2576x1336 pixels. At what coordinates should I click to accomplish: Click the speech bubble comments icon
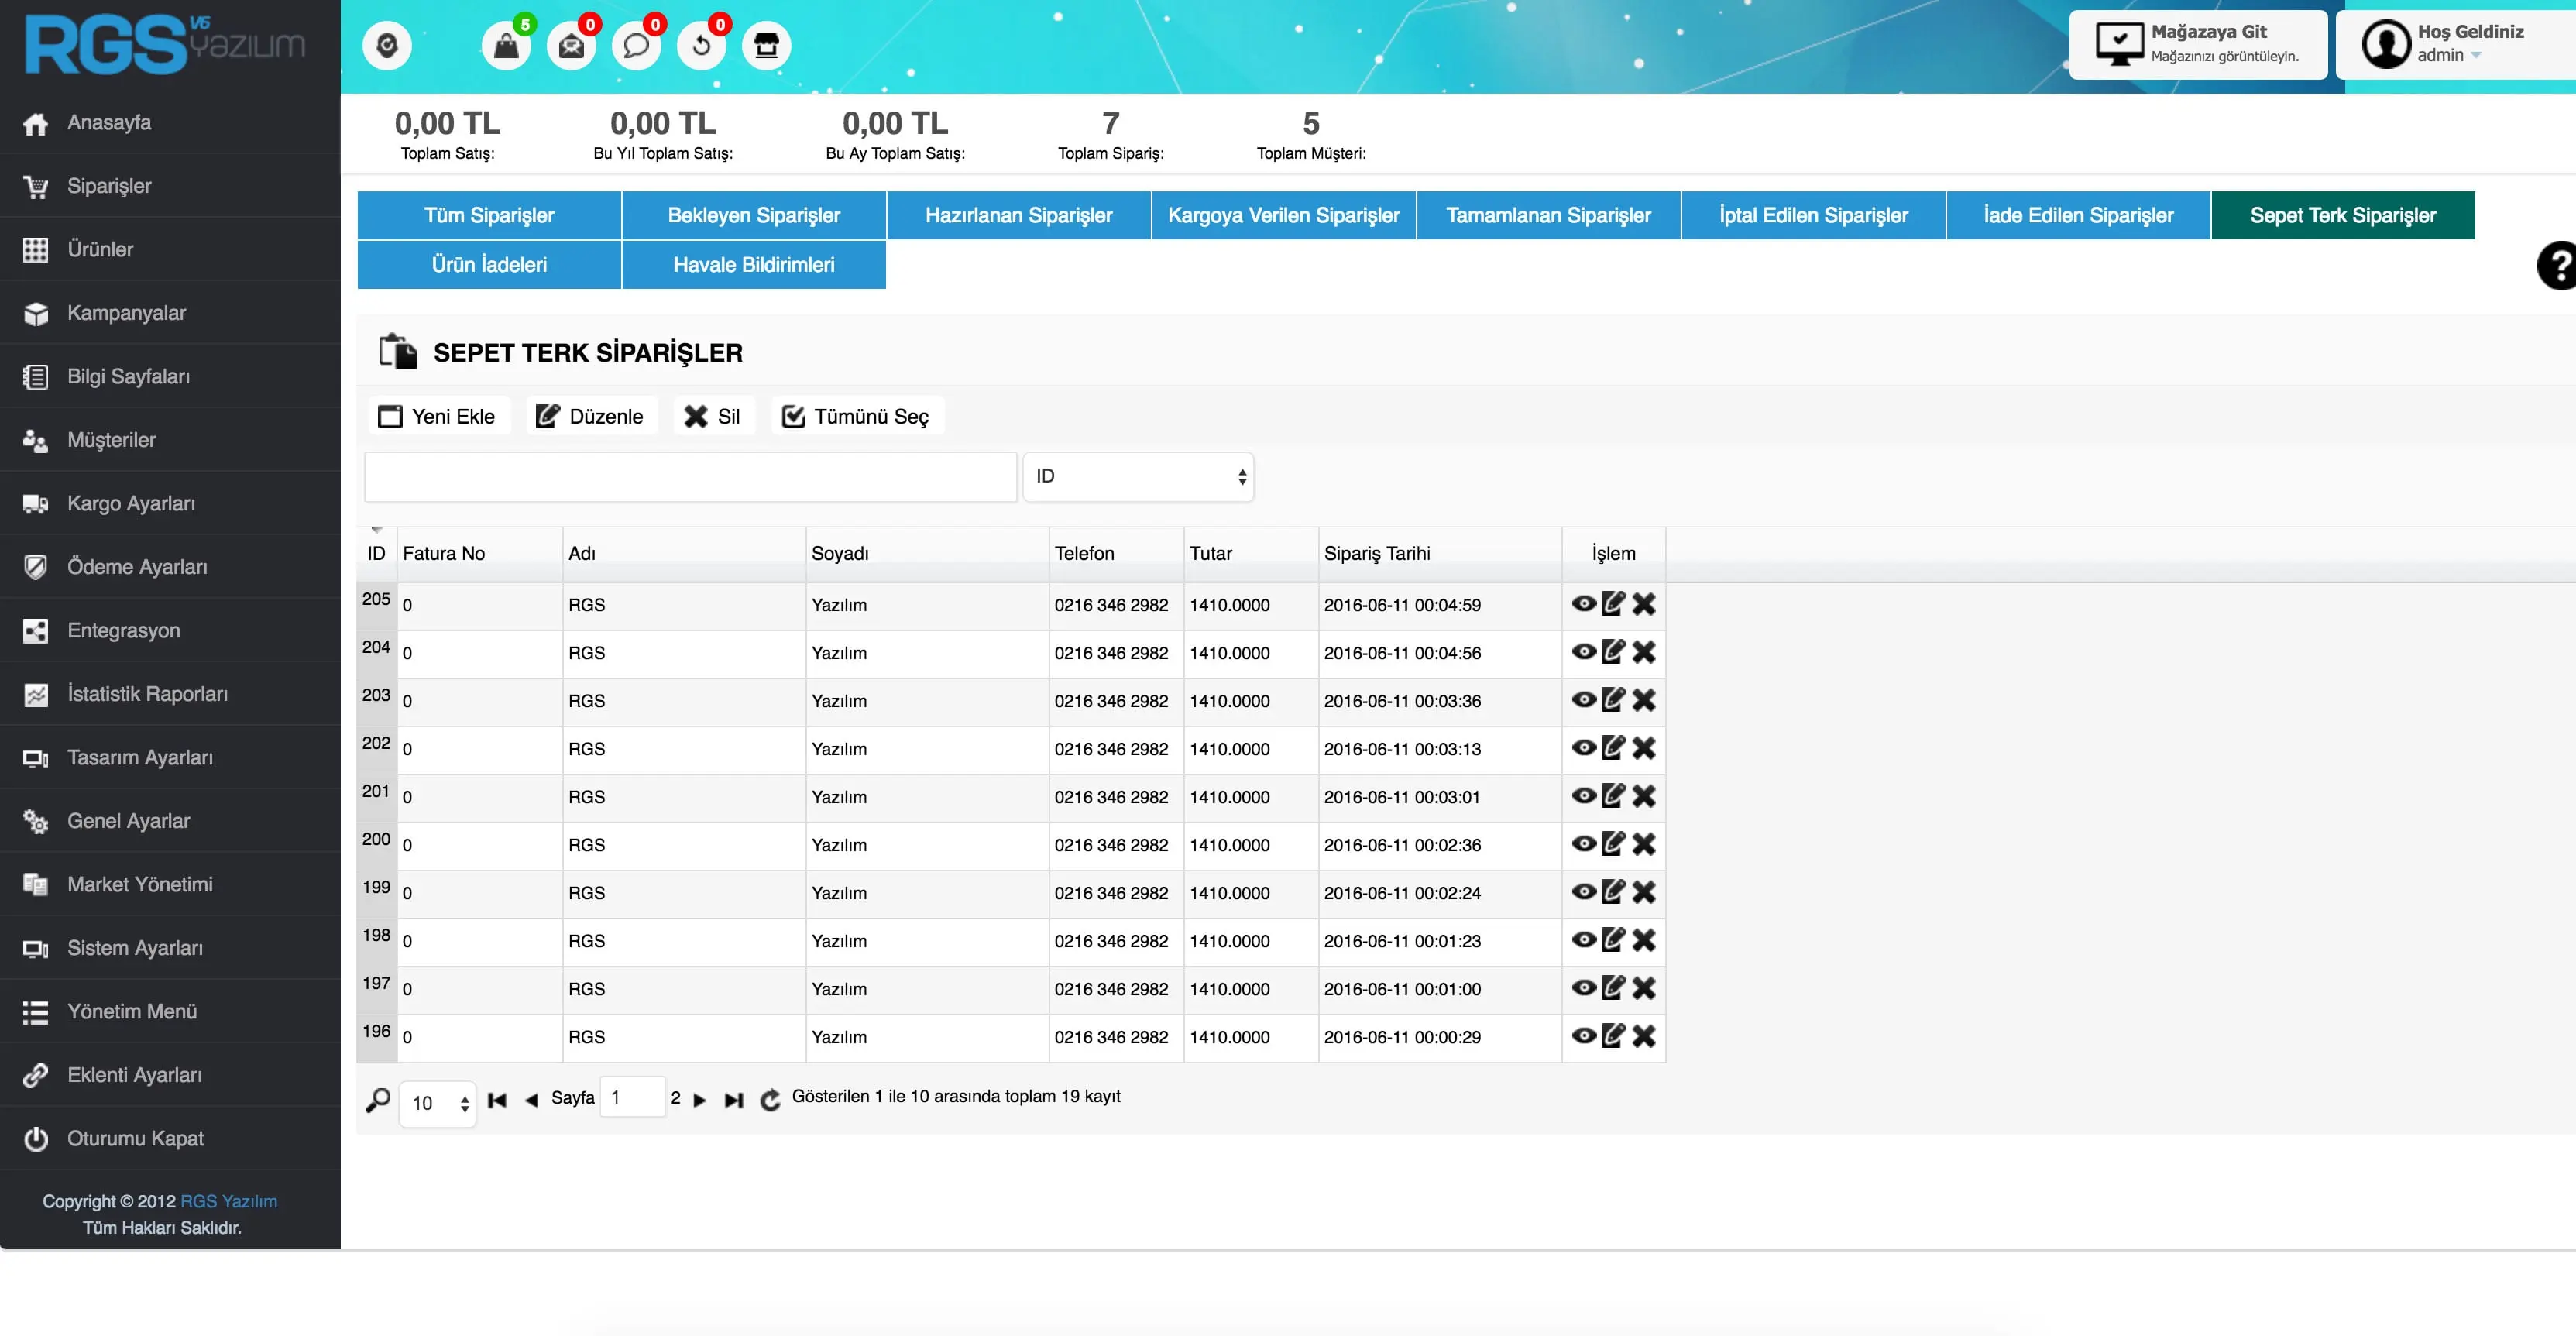[x=636, y=46]
